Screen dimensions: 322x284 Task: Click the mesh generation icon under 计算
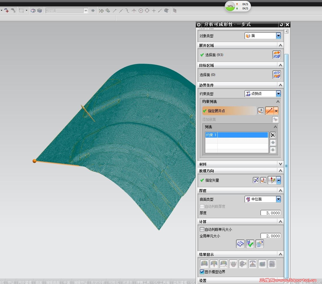click(240, 244)
